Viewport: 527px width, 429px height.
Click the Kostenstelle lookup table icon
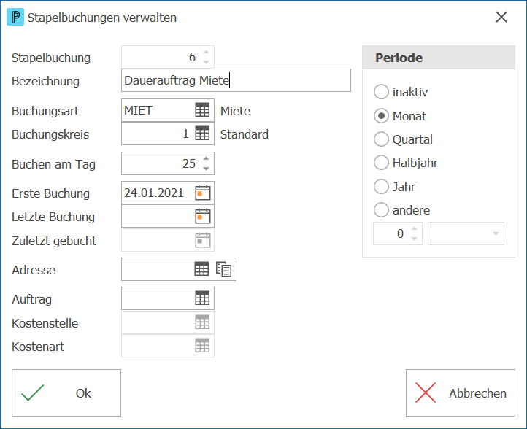tap(202, 322)
